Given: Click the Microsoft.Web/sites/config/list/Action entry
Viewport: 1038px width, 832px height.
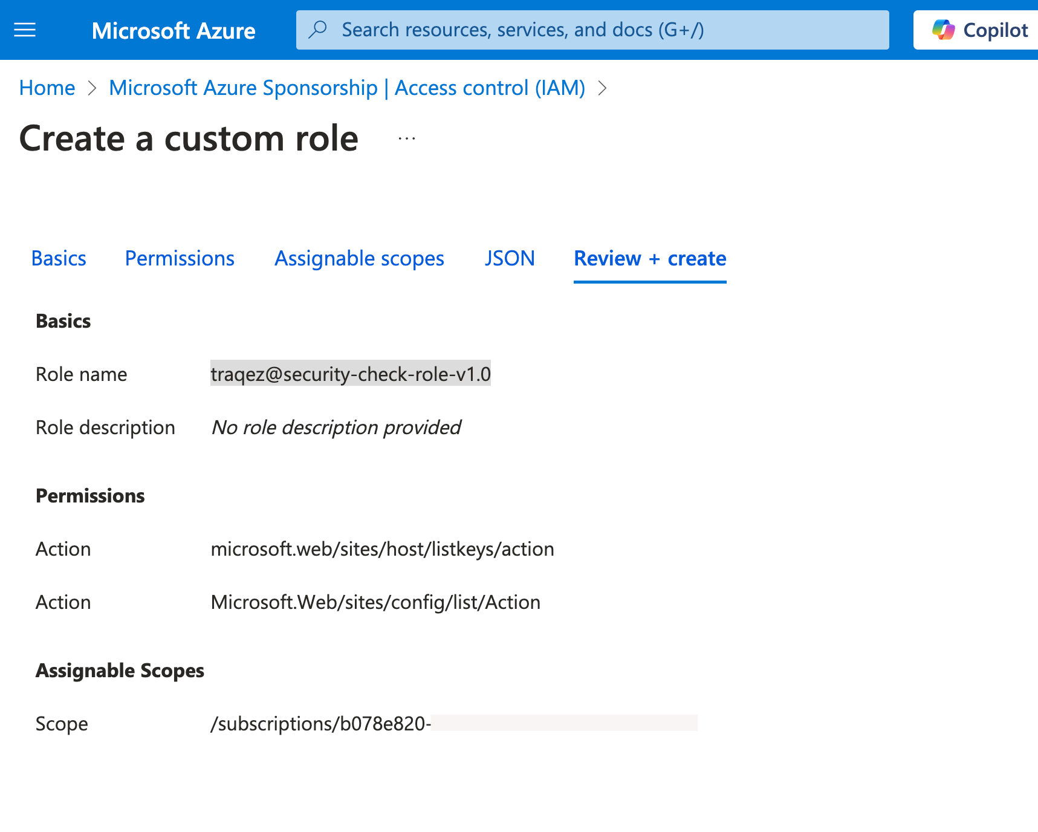Looking at the screenshot, I should point(375,602).
